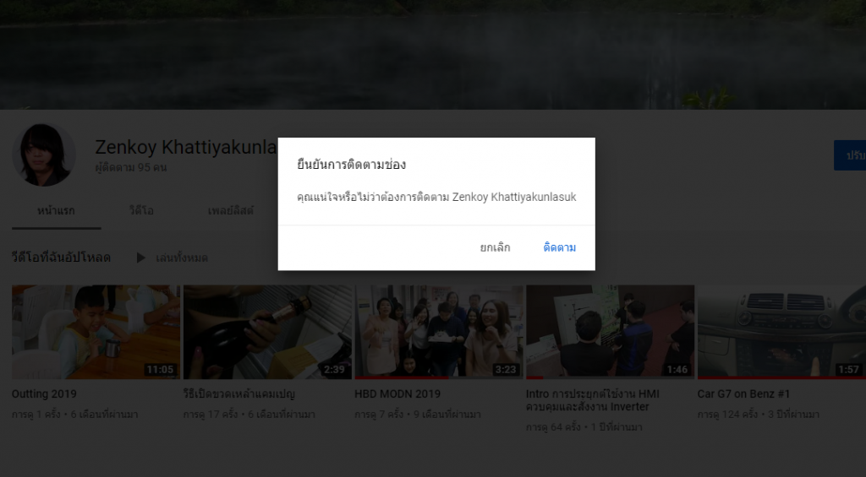The height and width of the screenshot is (477, 866).
Task: Open the Car G7 on Benz thumbnail
Action: click(781, 332)
